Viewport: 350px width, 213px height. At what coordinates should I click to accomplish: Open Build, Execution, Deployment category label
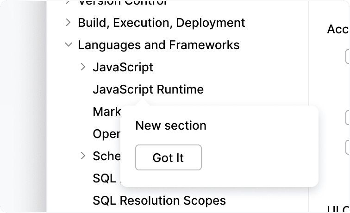[x=161, y=22]
